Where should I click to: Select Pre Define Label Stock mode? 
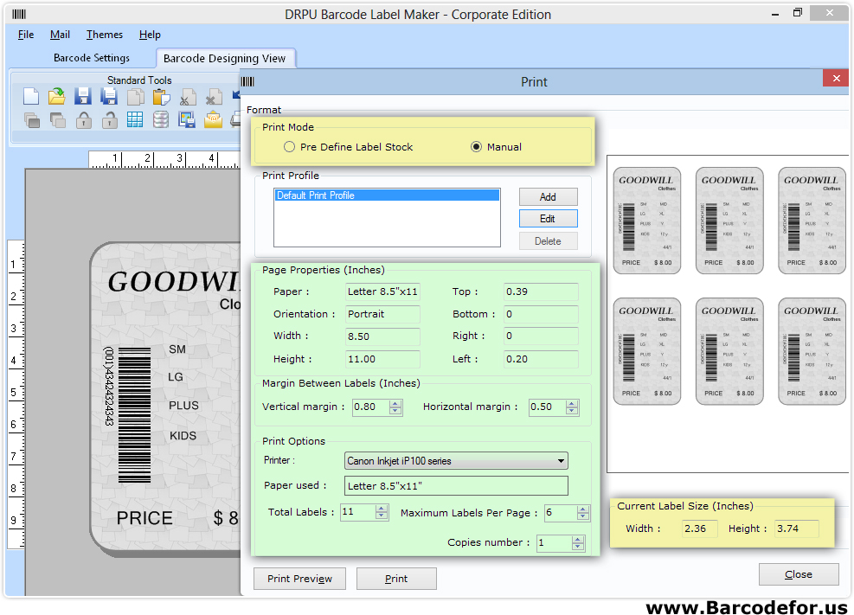(289, 147)
